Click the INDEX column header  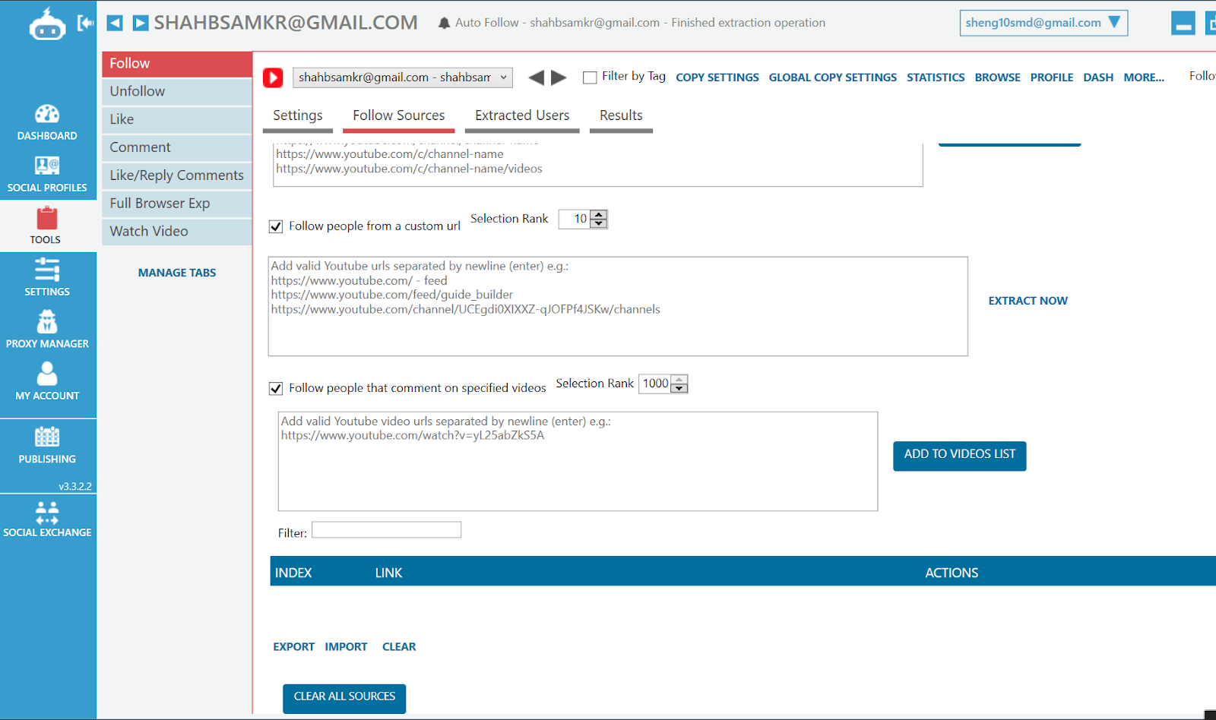pyautogui.click(x=293, y=573)
